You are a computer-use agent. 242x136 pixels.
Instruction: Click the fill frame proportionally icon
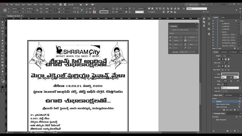[149, 9]
